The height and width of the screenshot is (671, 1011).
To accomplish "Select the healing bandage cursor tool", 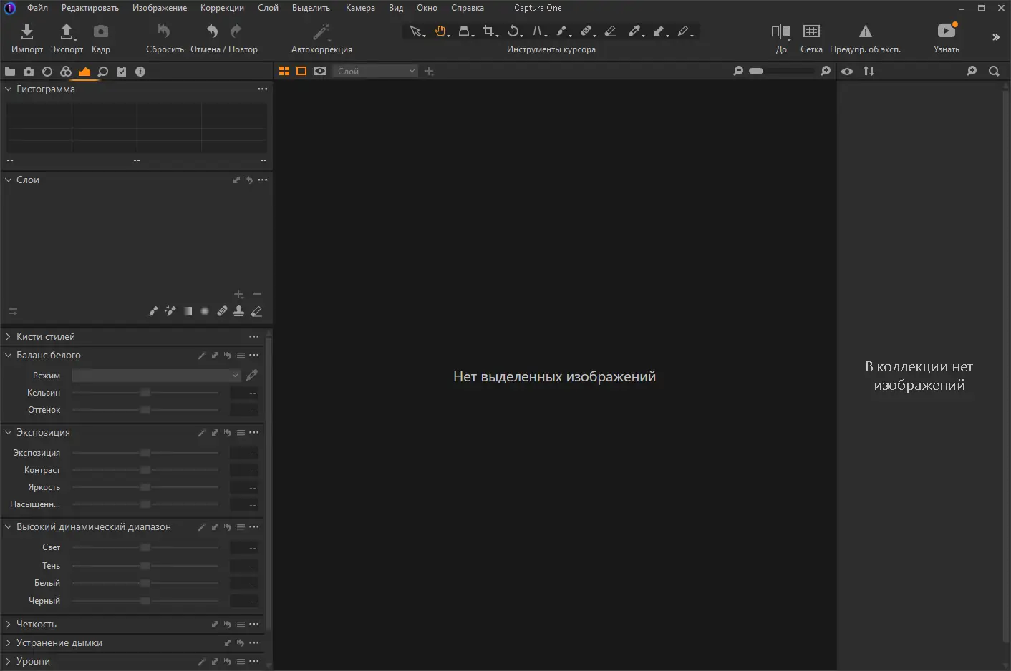I will pos(586,31).
